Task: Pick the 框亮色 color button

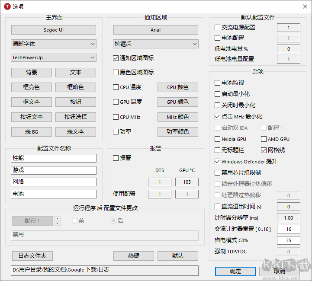Action: (x=32, y=87)
